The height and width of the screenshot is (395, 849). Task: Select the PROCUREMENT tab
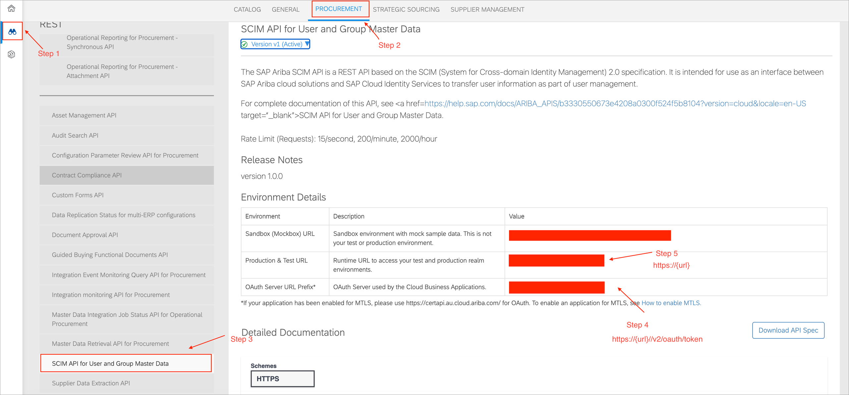pyautogui.click(x=339, y=9)
